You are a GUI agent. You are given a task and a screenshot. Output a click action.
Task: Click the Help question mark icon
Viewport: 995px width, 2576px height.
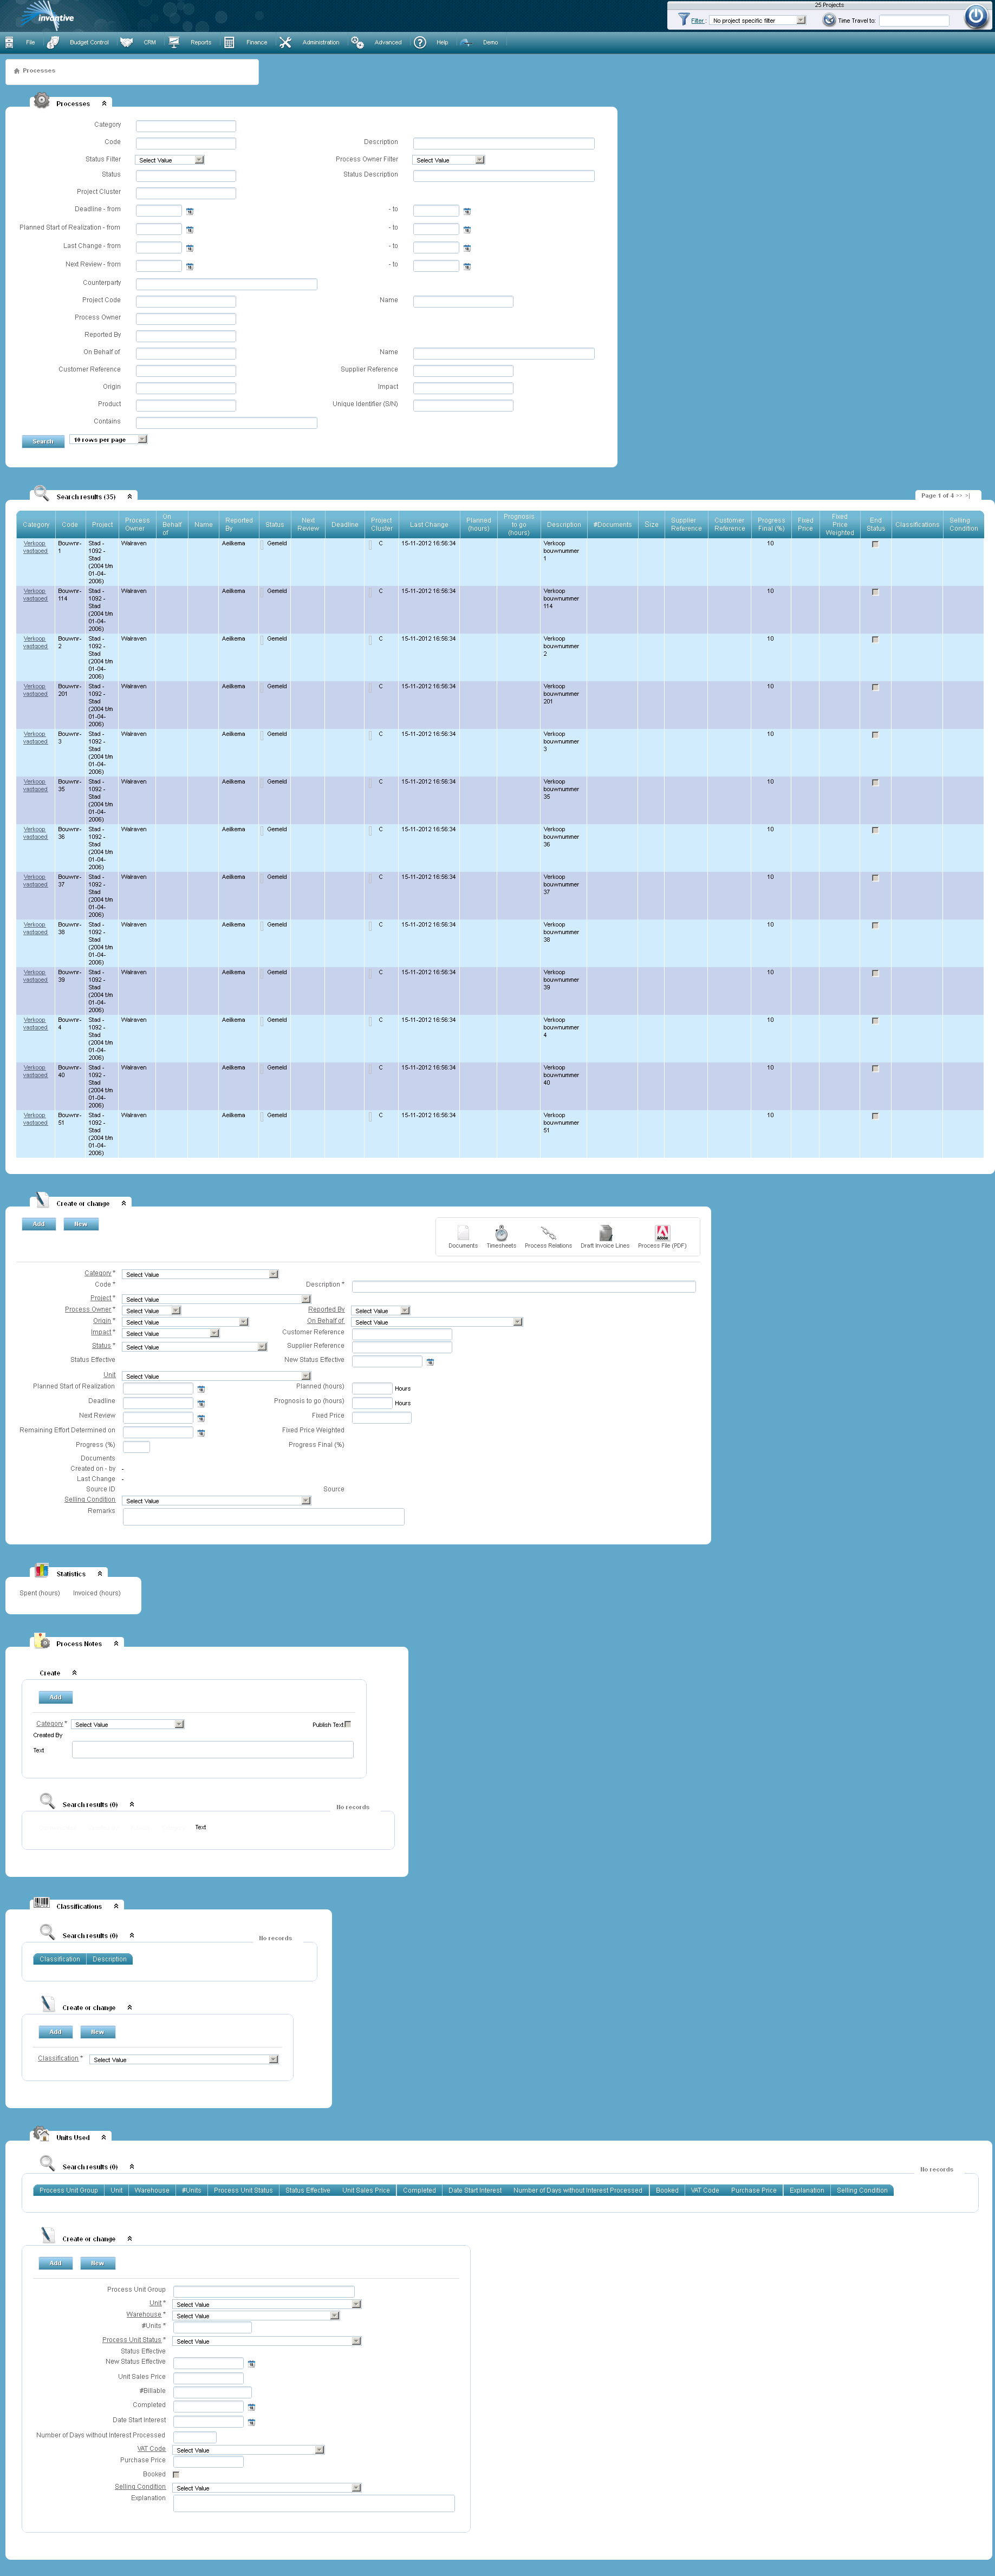420,42
